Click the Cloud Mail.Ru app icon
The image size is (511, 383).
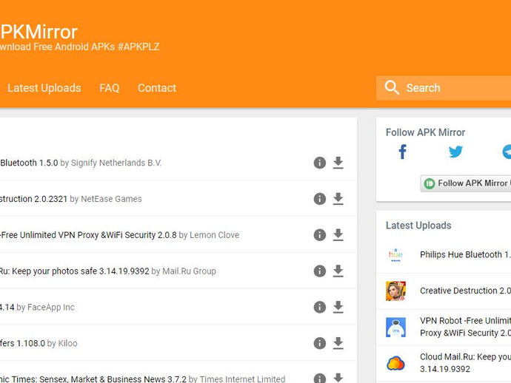pos(395,363)
